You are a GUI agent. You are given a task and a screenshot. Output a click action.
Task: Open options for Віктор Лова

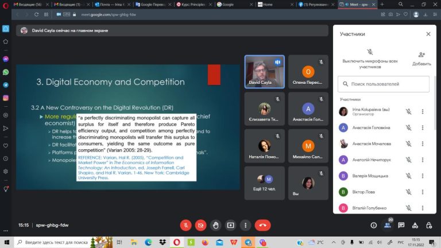coord(423,192)
